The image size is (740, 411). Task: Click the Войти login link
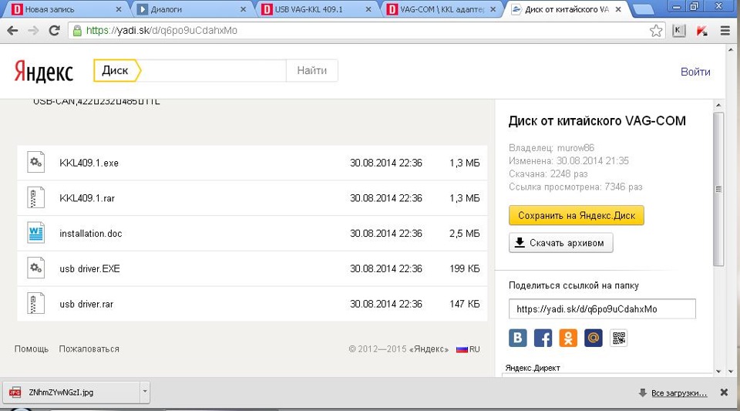[x=695, y=72]
